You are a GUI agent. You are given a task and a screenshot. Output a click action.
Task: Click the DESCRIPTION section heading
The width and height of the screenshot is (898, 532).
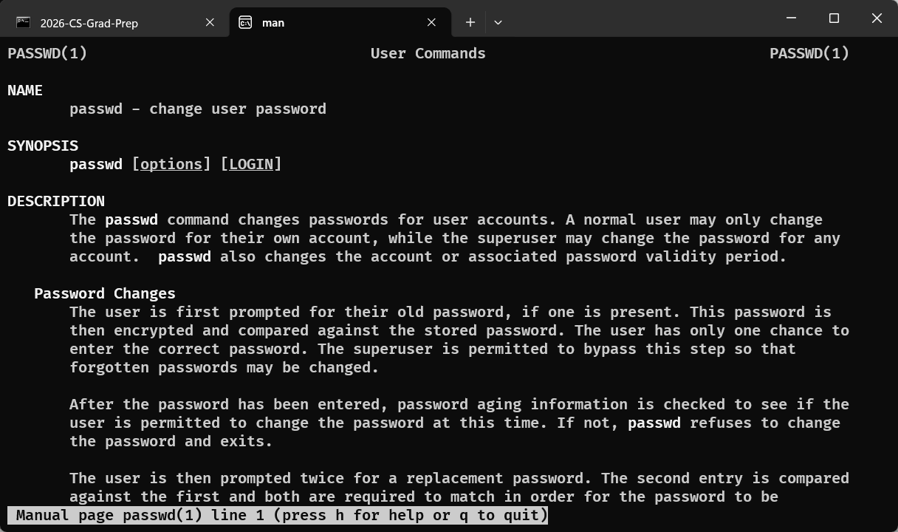tap(56, 201)
